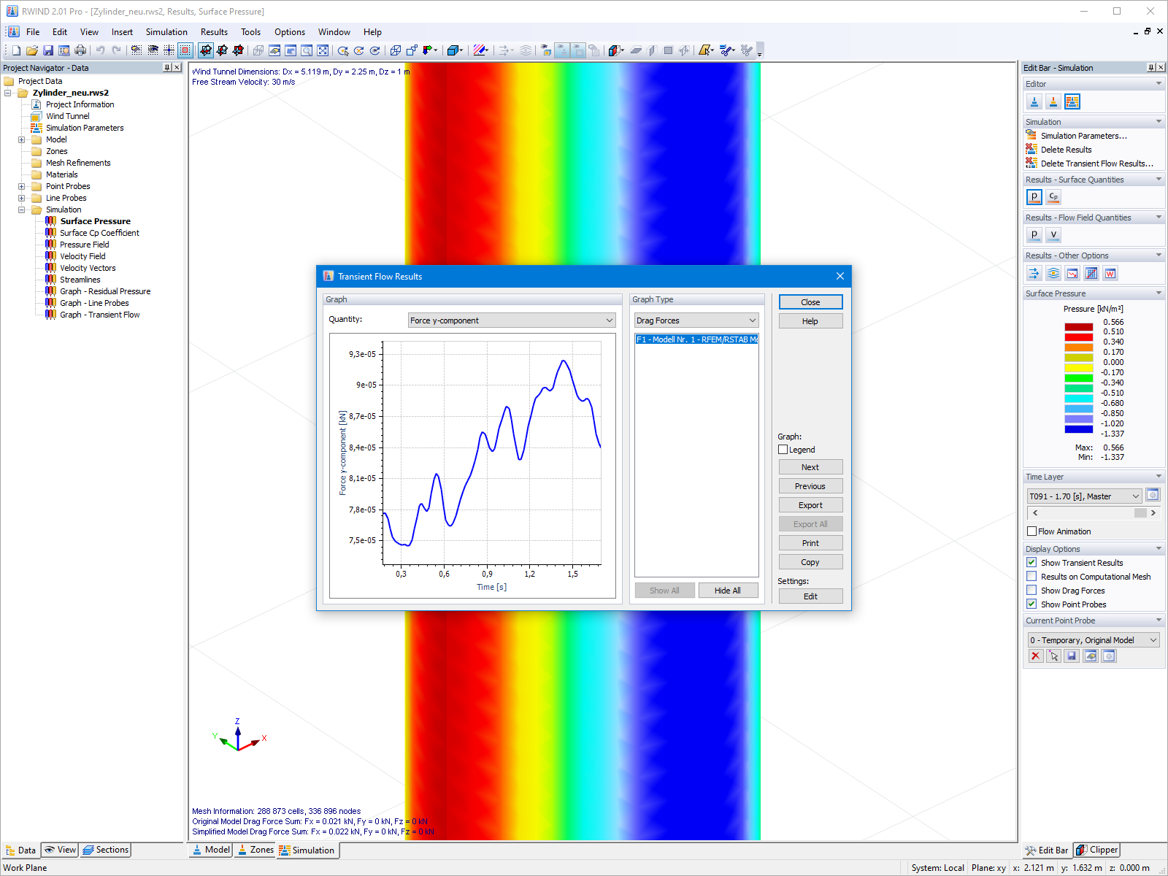The image size is (1168, 876).
Task: Expand the Line Probes tree node
Action: pos(21,198)
